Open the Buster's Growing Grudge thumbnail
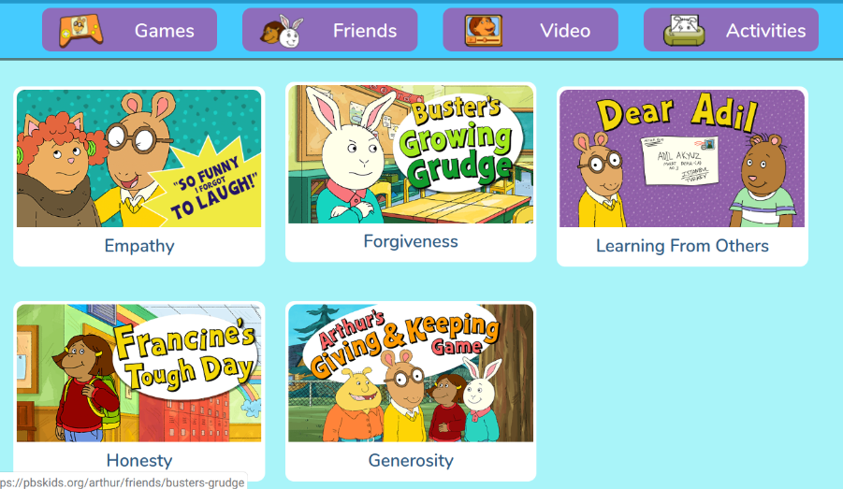Image resolution: width=843 pixels, height=489 pixels. pyautogui.click(x=411, y=154)
